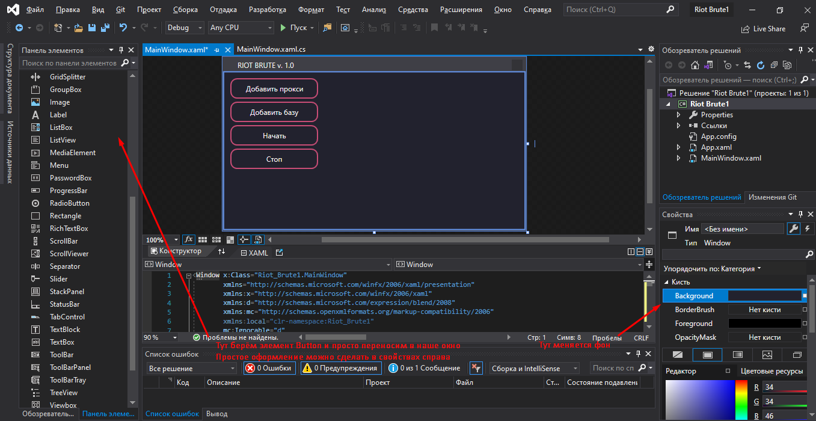
Task: Open the Debug configuration dropdown
Action: pos(185,28)
